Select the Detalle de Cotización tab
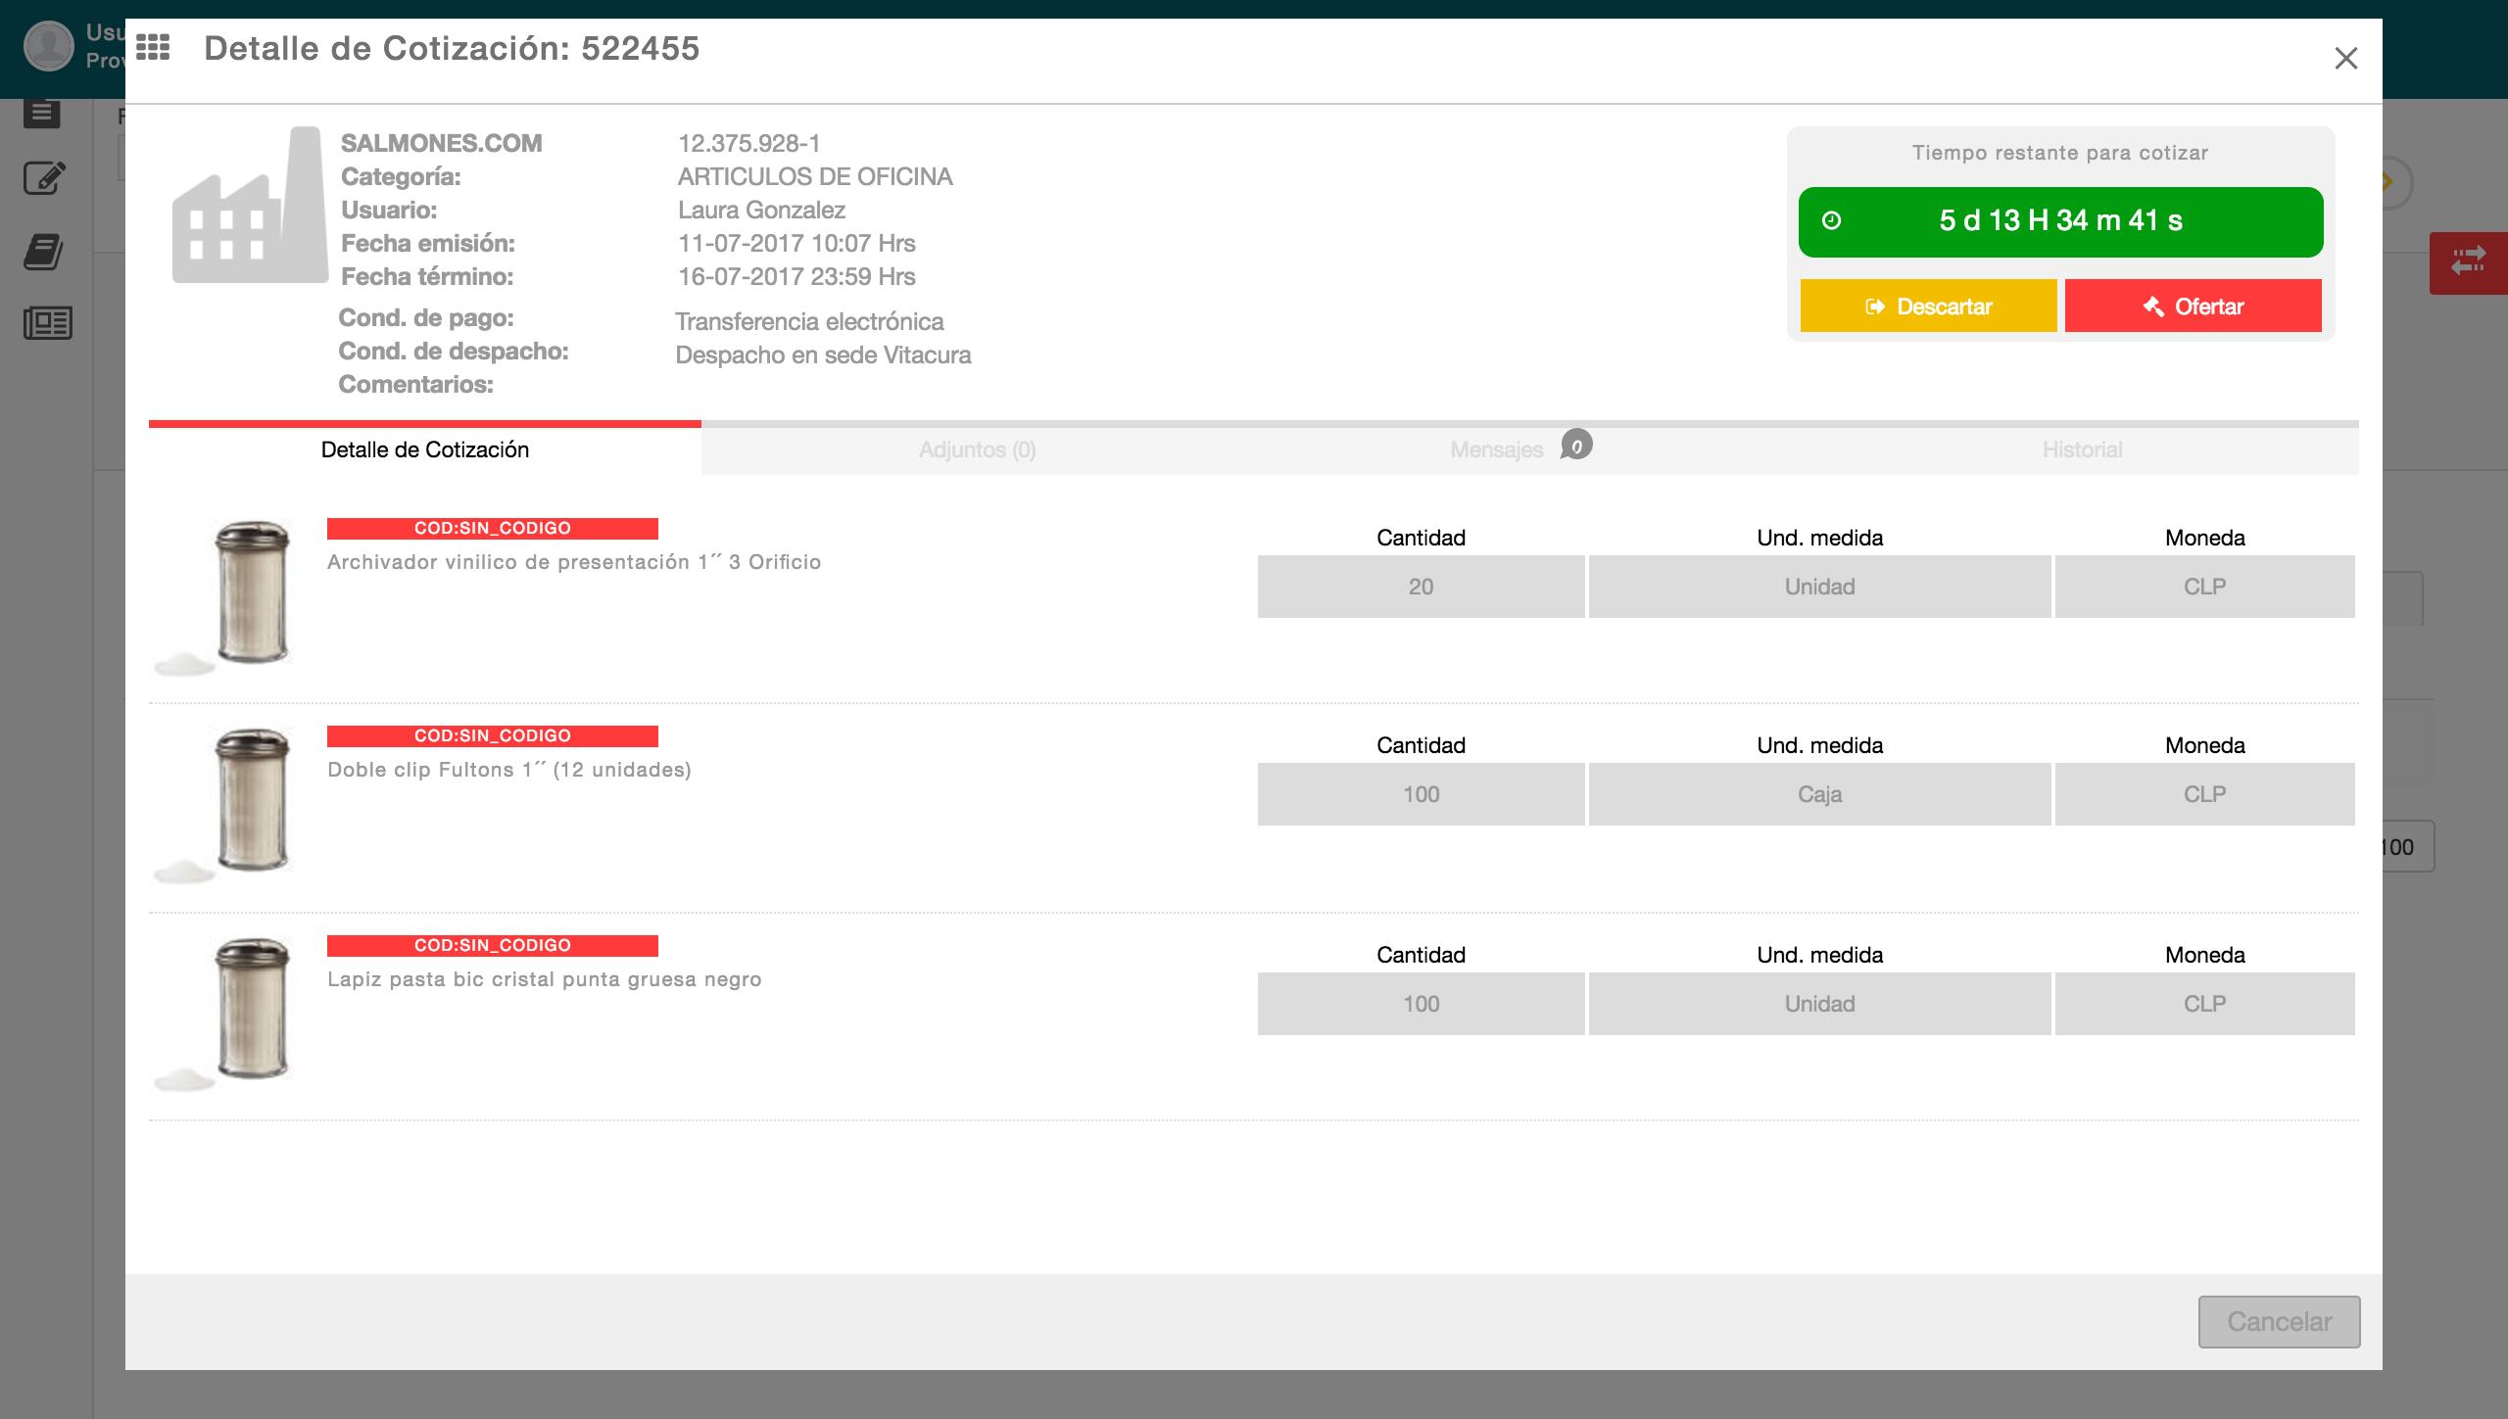Viewport: 2508px width, 1419px height. point(425,450)
